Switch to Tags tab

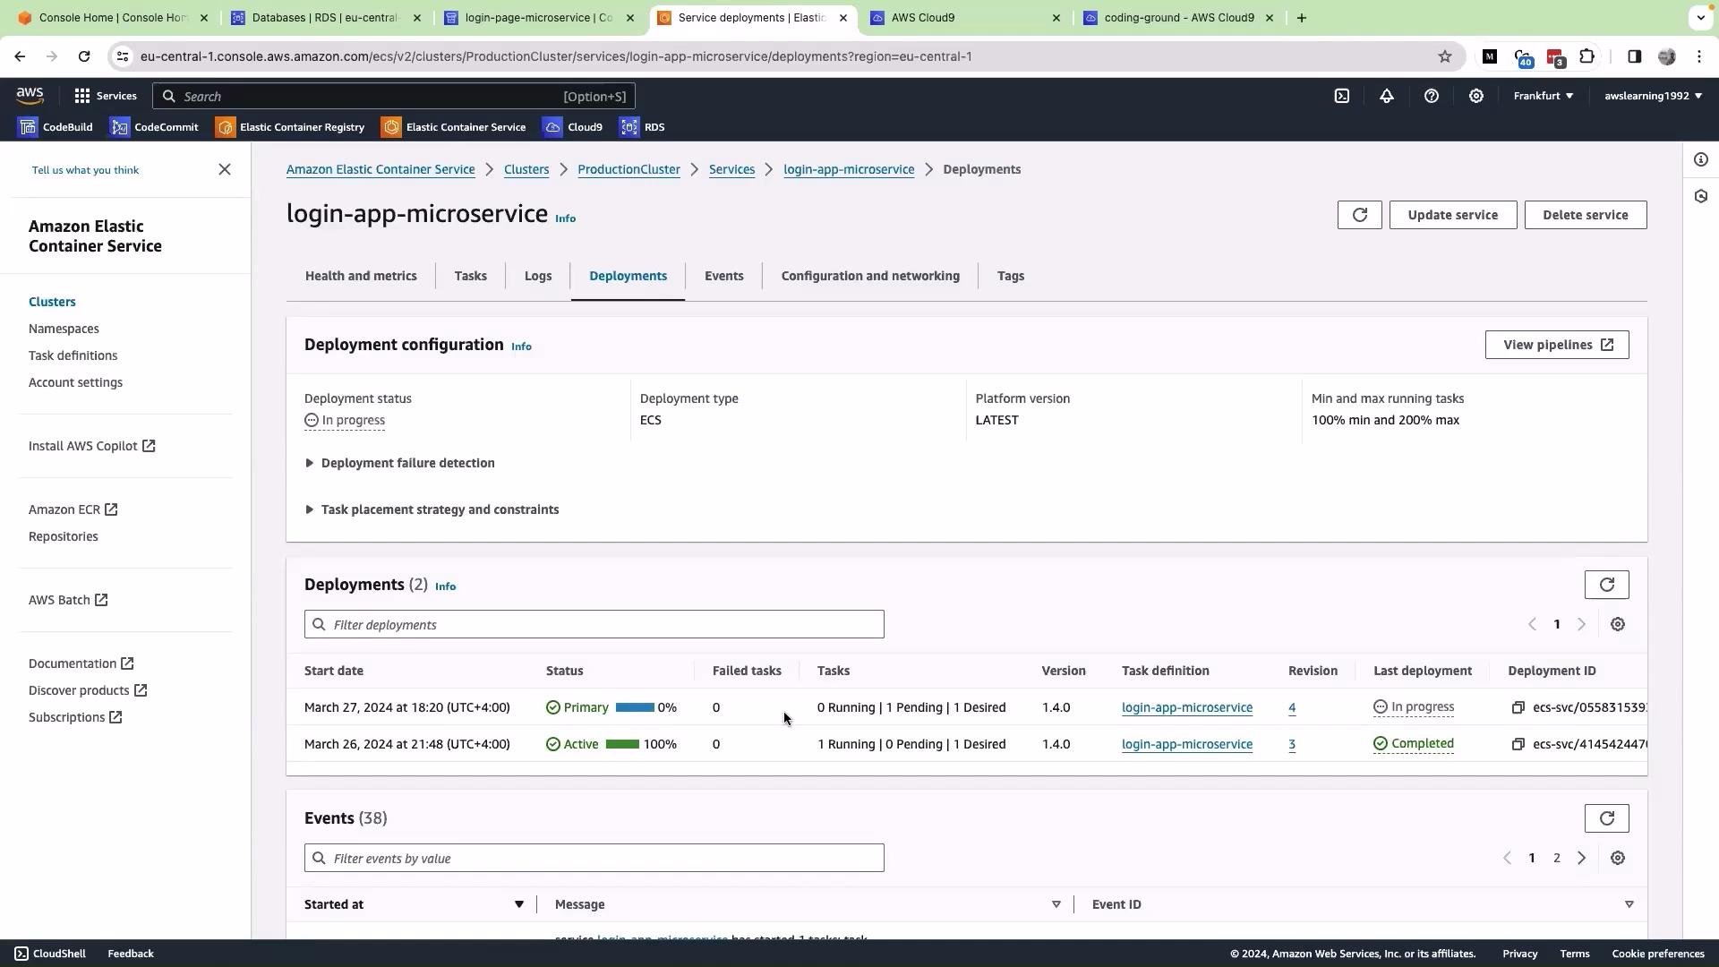tap(1010, 277)
